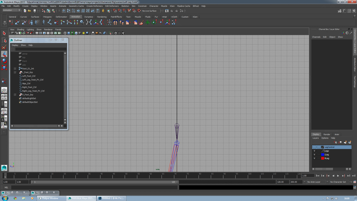357x201 pixels.
Task: Toggle visibility of the RLeg layer
Action: [x=314, y=158]
